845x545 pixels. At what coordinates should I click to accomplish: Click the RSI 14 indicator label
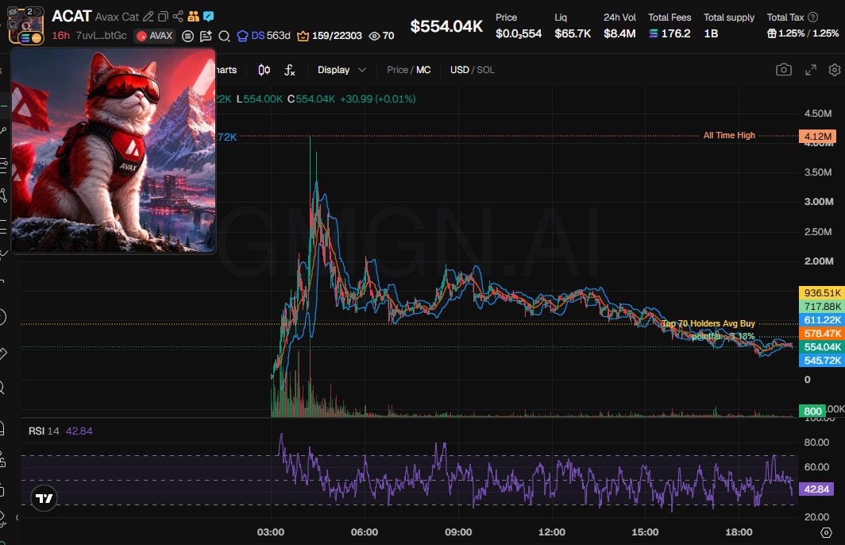pos(44,431)
